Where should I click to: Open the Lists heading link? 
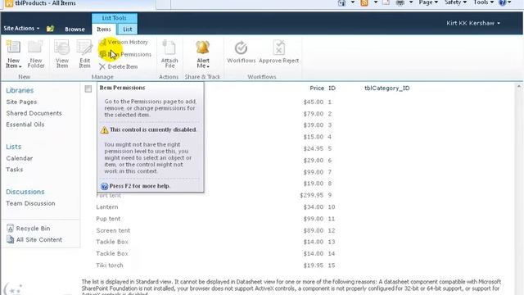coord(13,147)
